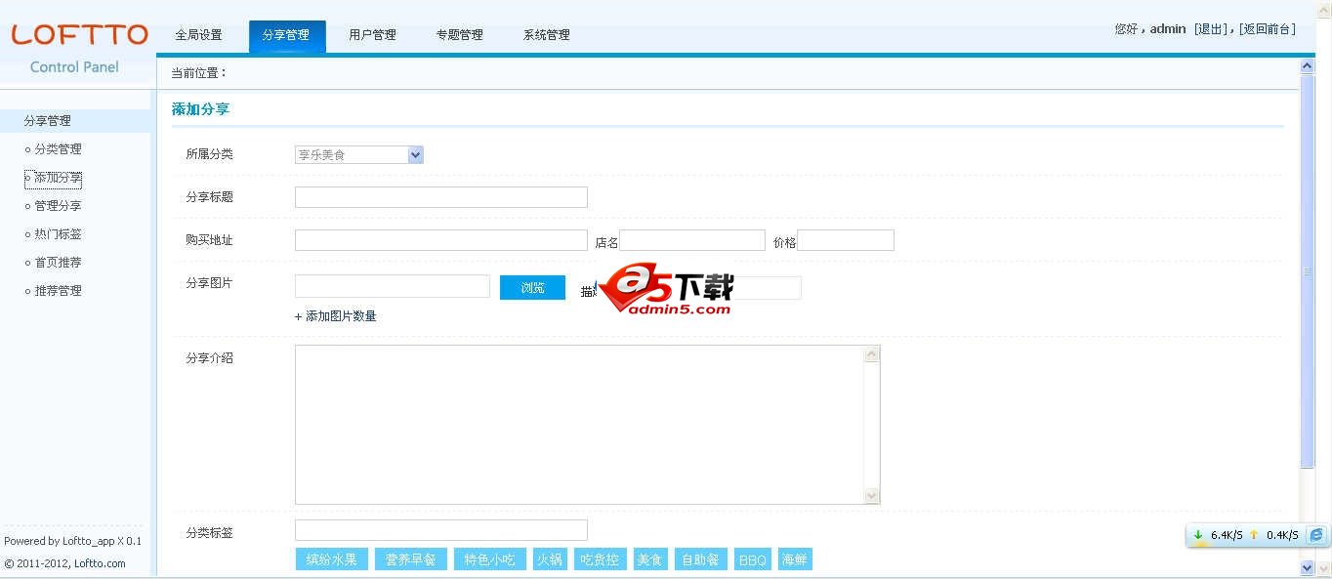The width and height of the screenshot is (1332, 579).
Task: Select the 自助餐 tag
Action: click(x=701, y=559)
